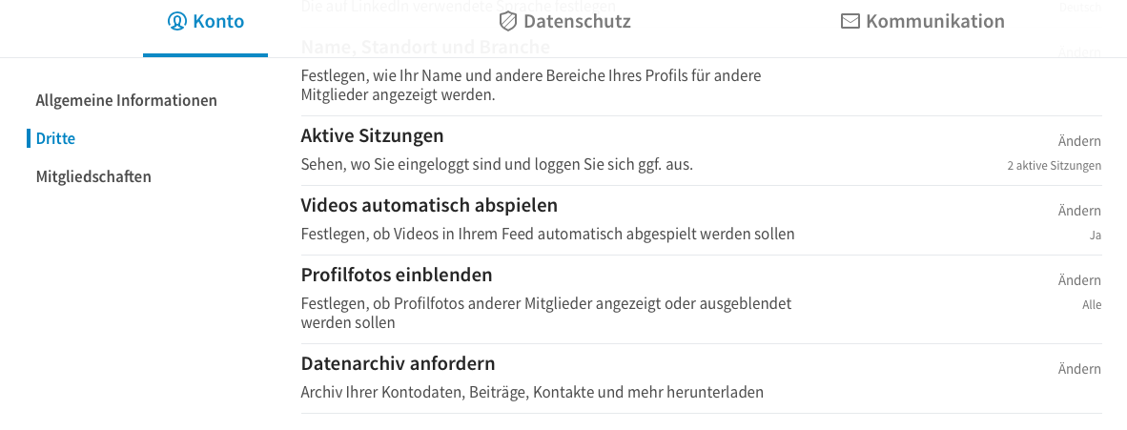Select Allgemeine Informationen in sidebar
This screenshot has height=430, width=1127.
click(x=127, y=100)
